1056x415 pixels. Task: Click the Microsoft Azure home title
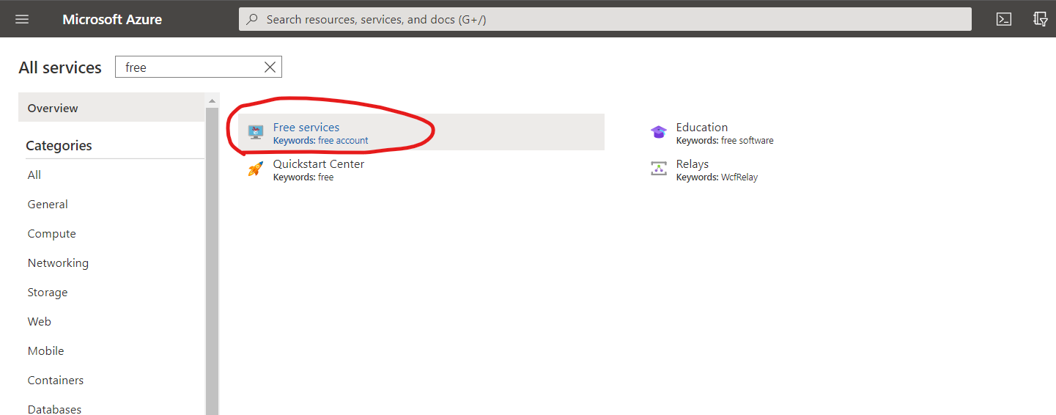[x=112, y=19]
